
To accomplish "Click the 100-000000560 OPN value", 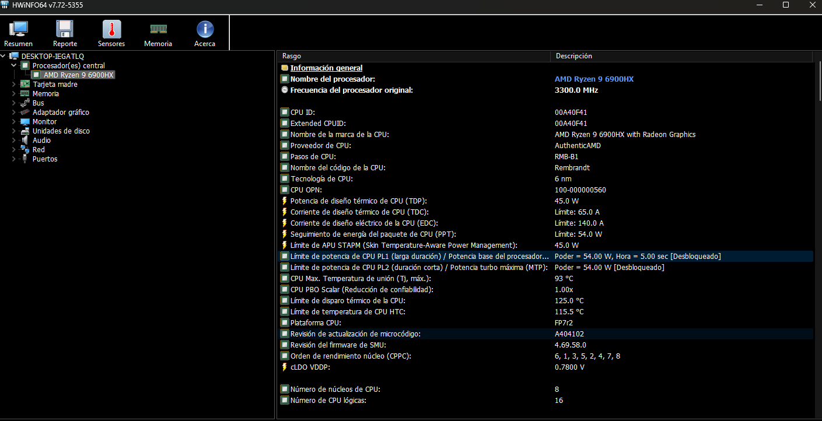I will tap(580, 190).
